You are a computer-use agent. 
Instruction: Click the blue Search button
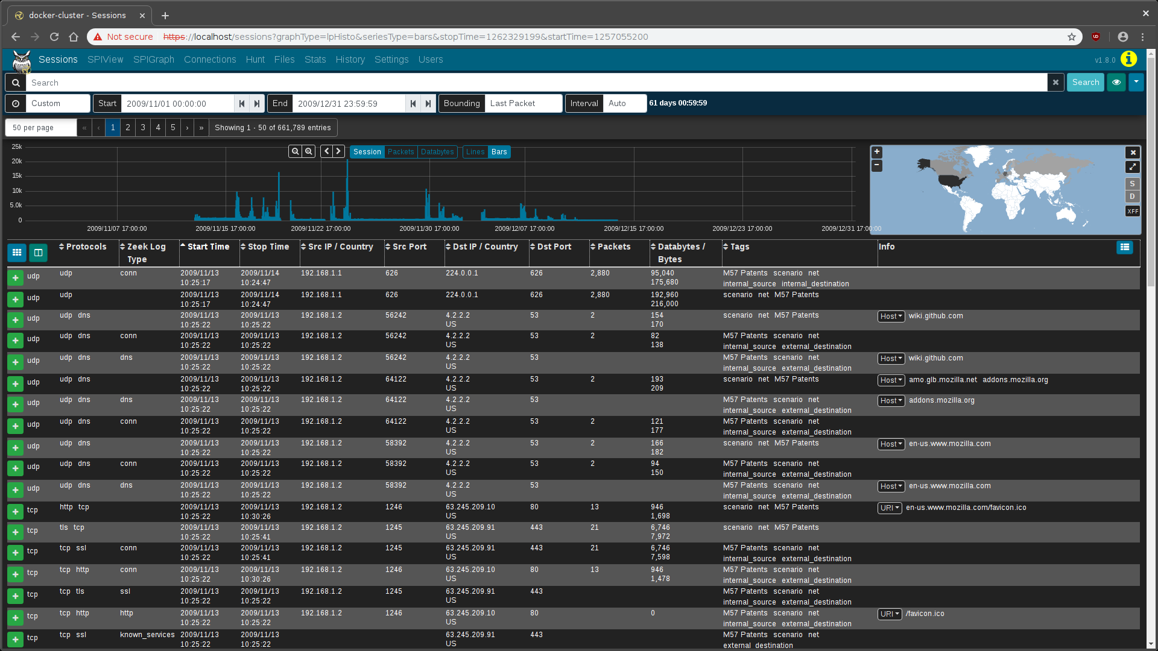(x=1085, y=83)
